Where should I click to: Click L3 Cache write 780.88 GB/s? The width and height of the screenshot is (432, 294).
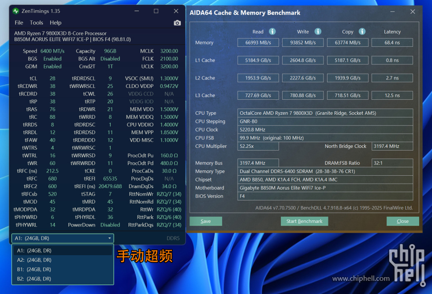click(303, 95)
